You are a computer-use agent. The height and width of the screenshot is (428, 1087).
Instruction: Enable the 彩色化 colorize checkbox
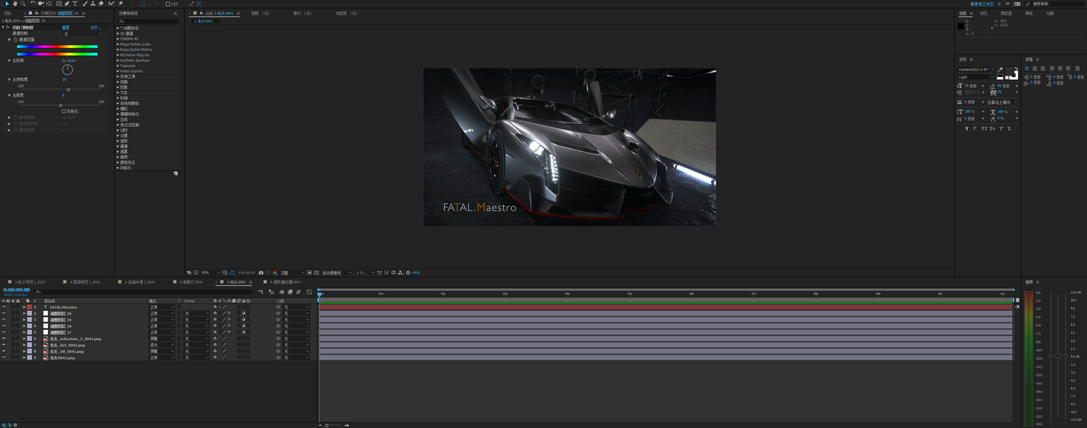coord(64,111)
